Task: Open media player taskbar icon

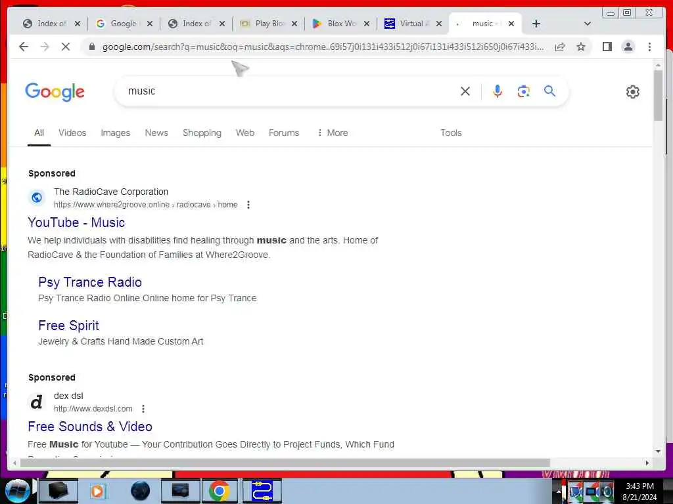Action: click(99, 491)
